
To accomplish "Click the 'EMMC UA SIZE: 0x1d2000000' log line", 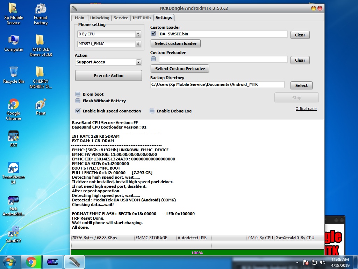I will [x=100, y=164].
